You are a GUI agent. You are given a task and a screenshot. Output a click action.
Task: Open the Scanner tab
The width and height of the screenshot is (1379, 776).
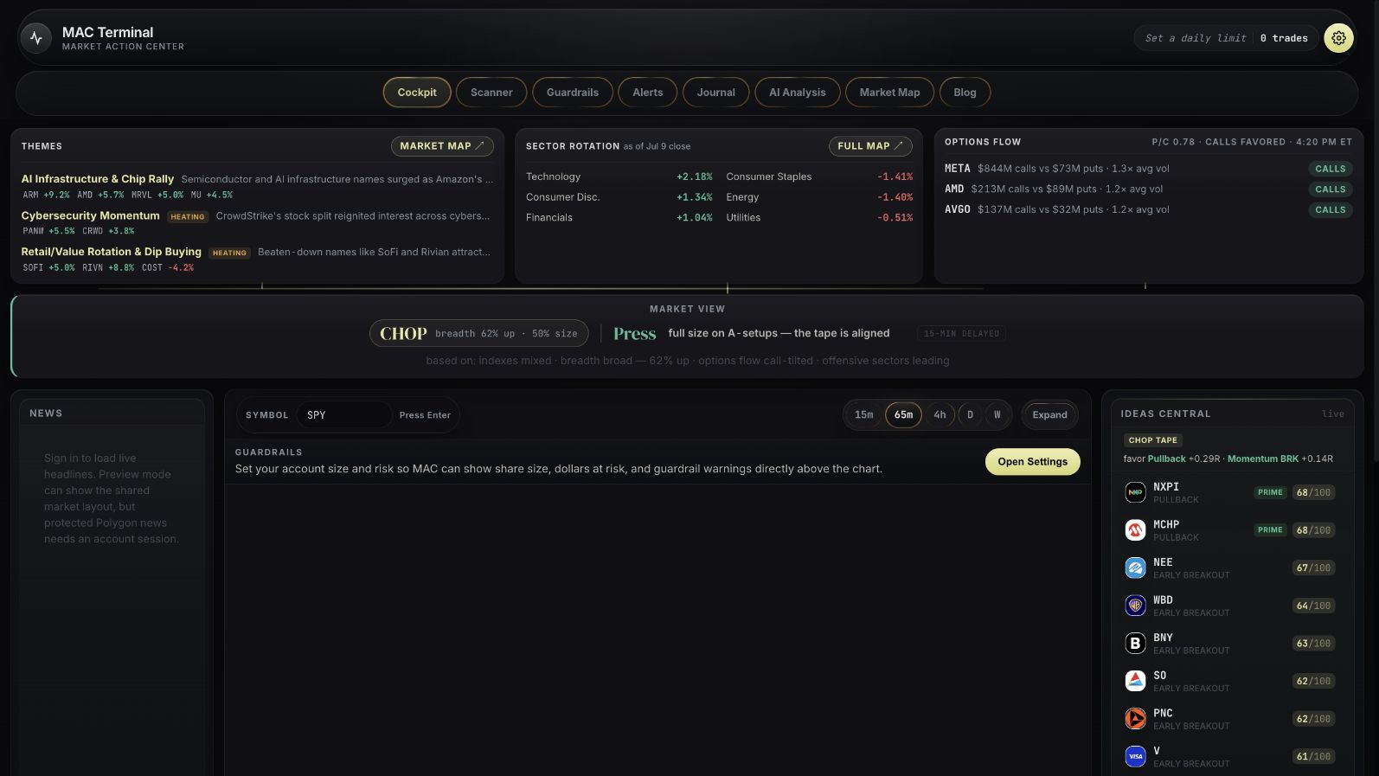491,93
